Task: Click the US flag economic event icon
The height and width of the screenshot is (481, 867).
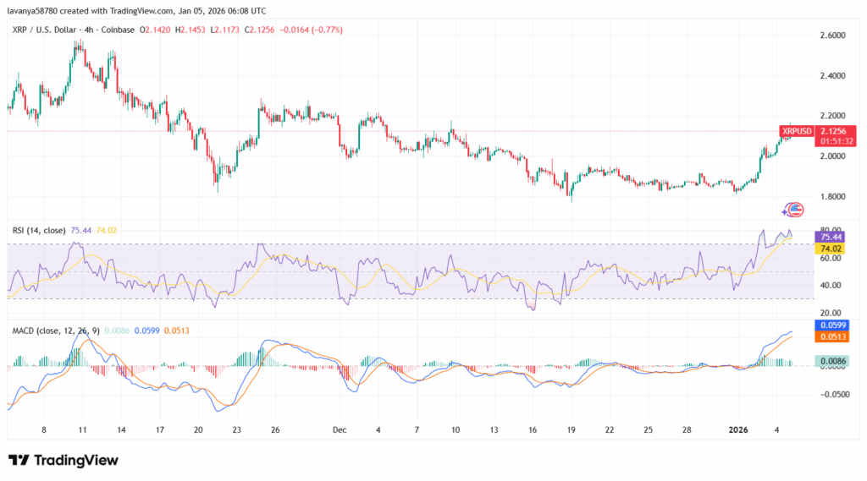Action: [795, 209]
